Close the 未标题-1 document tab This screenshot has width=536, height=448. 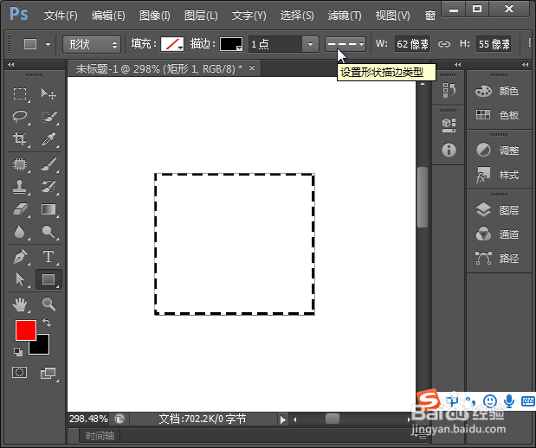pos(252,68)
